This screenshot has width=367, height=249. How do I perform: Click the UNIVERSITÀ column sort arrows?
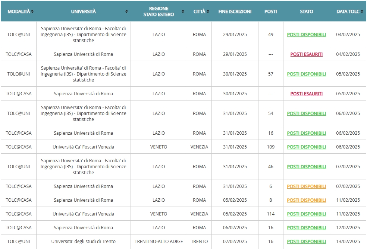[x=127, y=12]
